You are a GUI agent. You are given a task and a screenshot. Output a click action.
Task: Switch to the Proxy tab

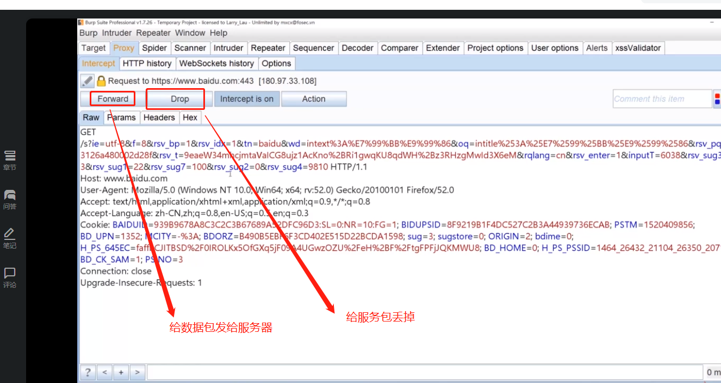click(x=124, y=48)
